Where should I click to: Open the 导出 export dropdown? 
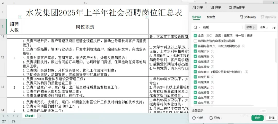coord(216,118)
